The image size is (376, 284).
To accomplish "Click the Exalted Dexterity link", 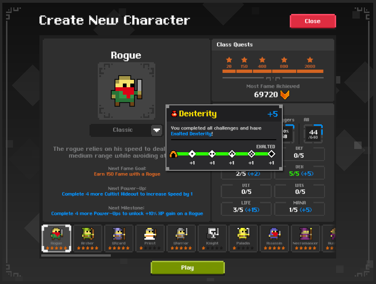I will (191, 134).
